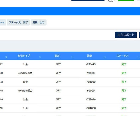140x116 pixels.
Task: Click 出金 in the -933693 row
Action: pyautogui.click(x=25, y=64)
